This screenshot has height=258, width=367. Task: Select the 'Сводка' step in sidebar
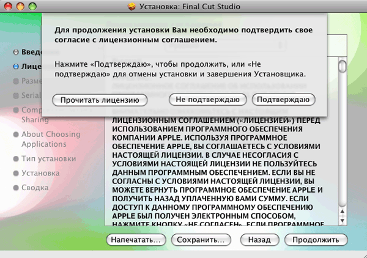(x=35, y=188)
